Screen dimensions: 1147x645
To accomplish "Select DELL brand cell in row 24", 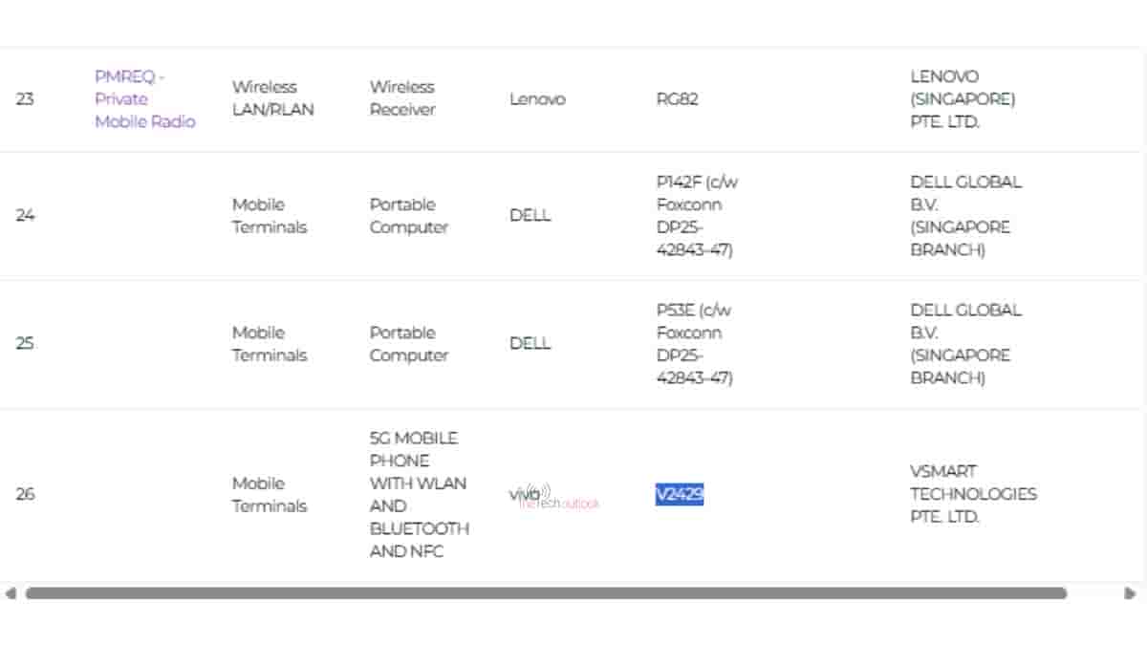I will coord(530,215).
